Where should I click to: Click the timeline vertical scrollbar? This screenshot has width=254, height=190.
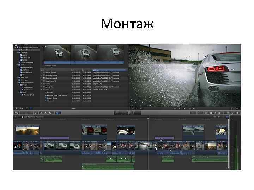(229, 143)
